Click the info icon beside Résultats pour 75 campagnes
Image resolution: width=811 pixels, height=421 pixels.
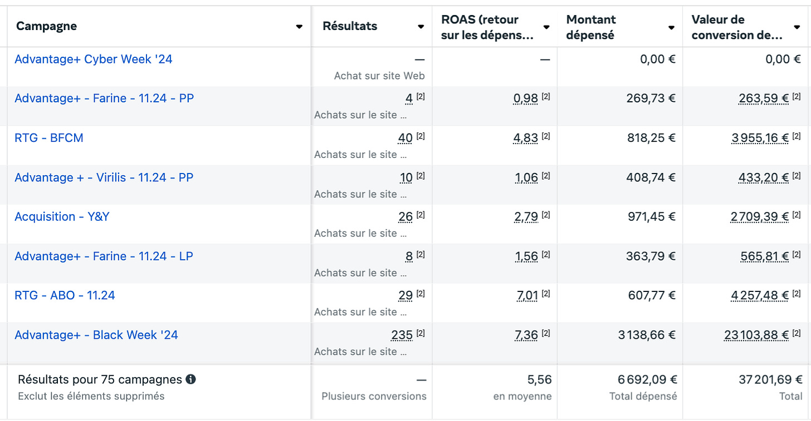coord(190,380)
